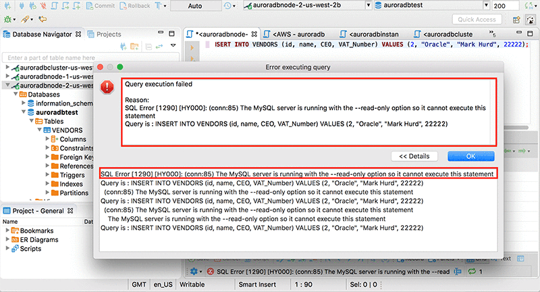Collapse the Databases folder
This screenshot has width=540, height=292.
16,94
